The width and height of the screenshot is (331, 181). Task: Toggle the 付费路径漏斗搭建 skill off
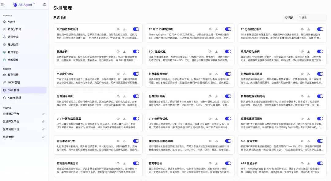click(320, 74)
